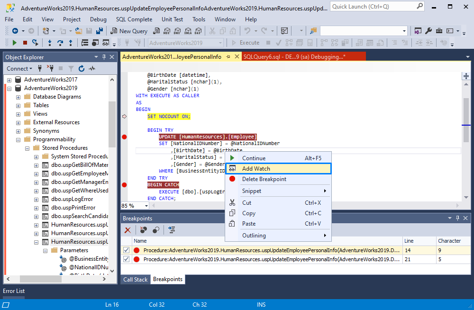Open the Error List panel
Image resolution: width=474 pixels, height=310 pixels.
(x=14, y=291)
